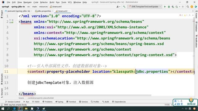Viewport: 198px width, 111px height.
Task: Go to next highlighted error arrow
Action: 193,15
